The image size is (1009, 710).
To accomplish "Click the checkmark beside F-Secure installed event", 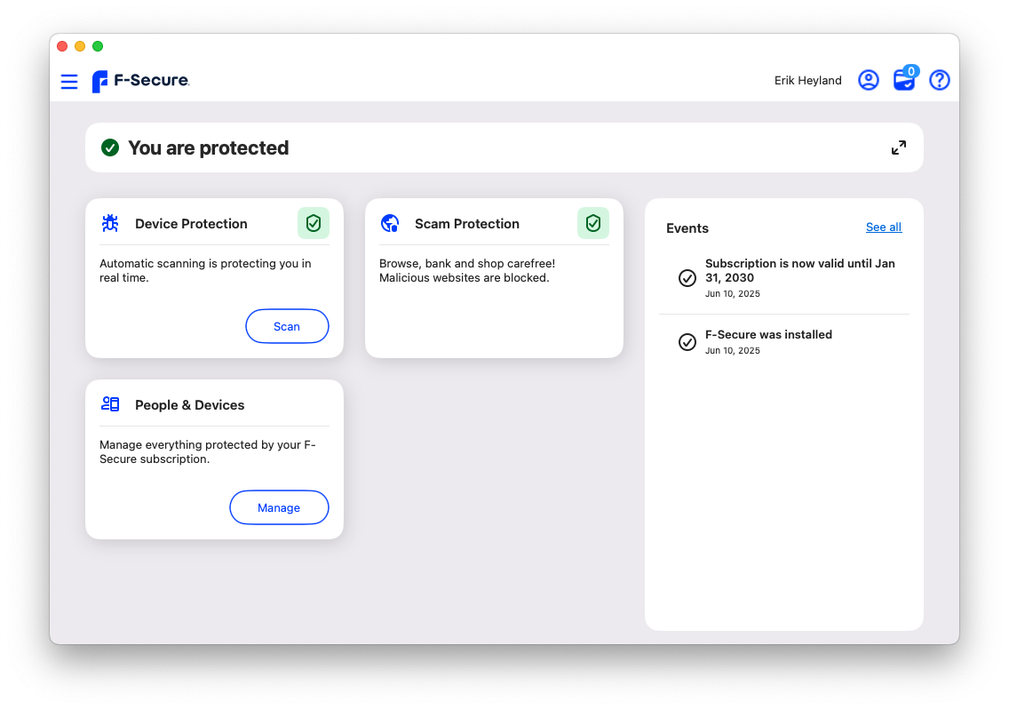I will click(x=687, y=342).
